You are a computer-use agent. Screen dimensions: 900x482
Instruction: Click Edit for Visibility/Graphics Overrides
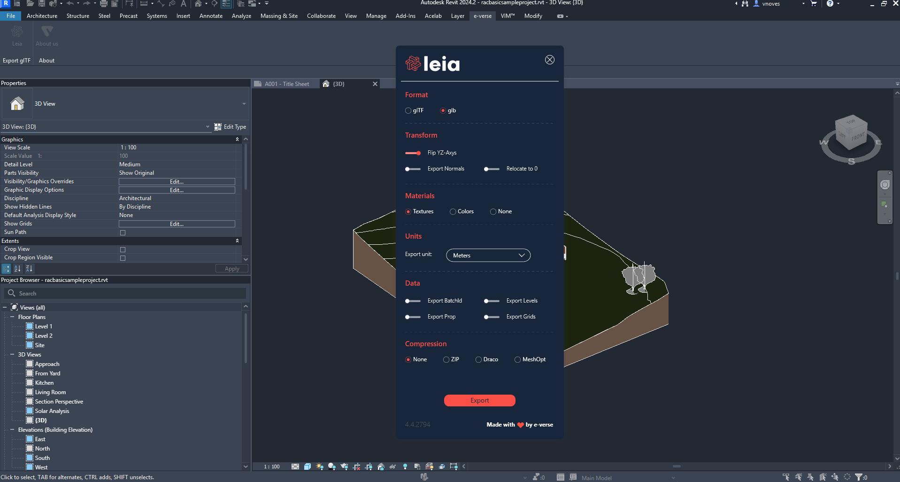[x=177, y=182]
